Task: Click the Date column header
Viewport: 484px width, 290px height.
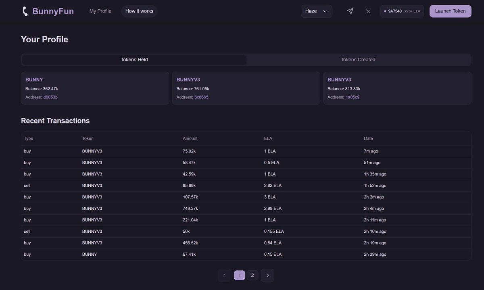Action: pos(369,138)
